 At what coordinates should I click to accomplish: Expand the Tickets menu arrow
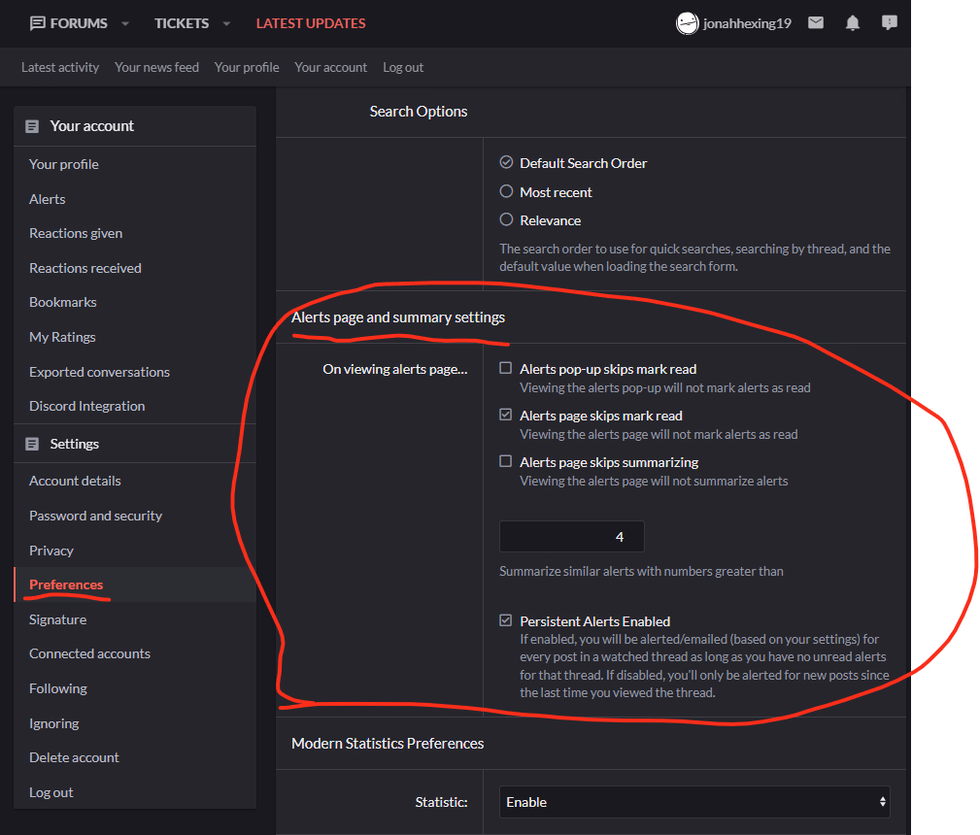[226, 23]
